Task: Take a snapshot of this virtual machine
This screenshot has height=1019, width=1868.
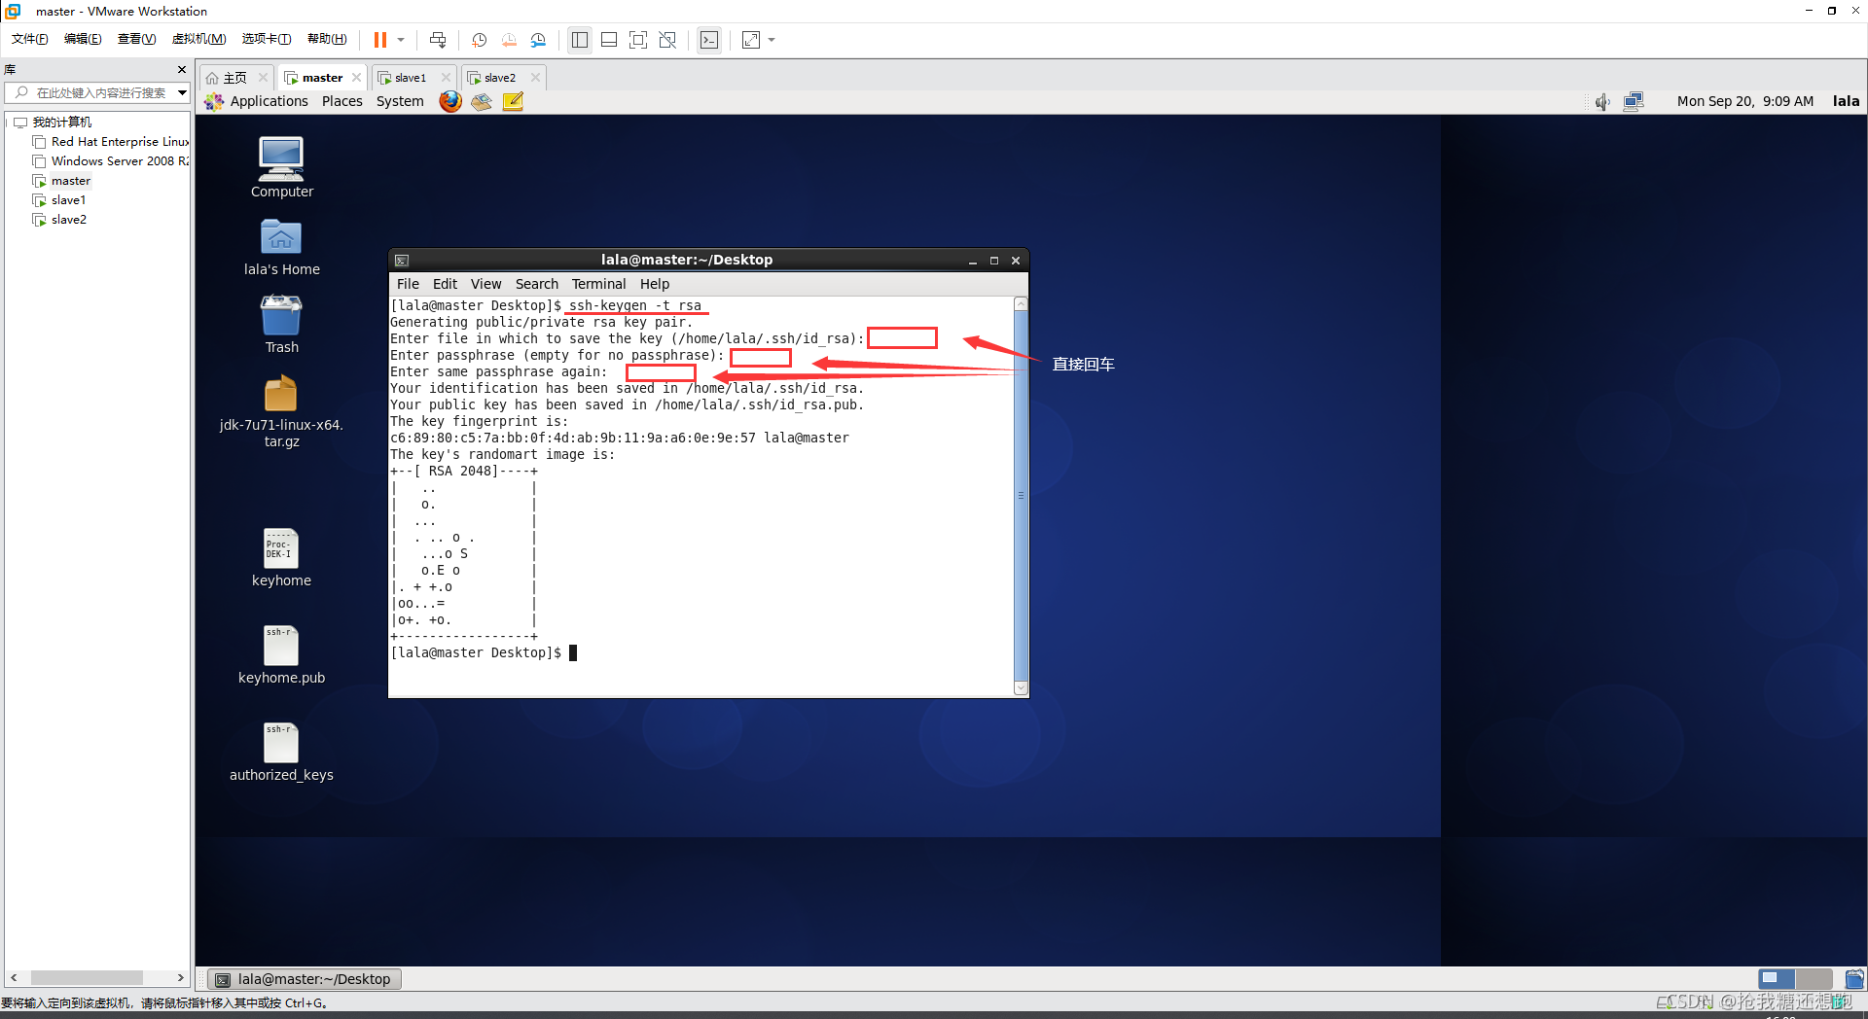Action: tap(480, 40)
